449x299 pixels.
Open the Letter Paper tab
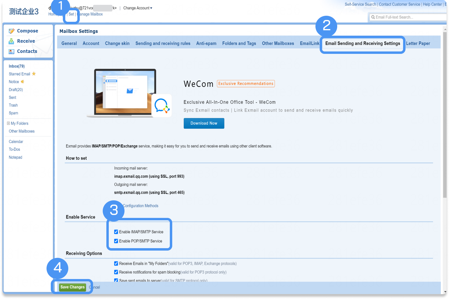(x=418, y=43)
